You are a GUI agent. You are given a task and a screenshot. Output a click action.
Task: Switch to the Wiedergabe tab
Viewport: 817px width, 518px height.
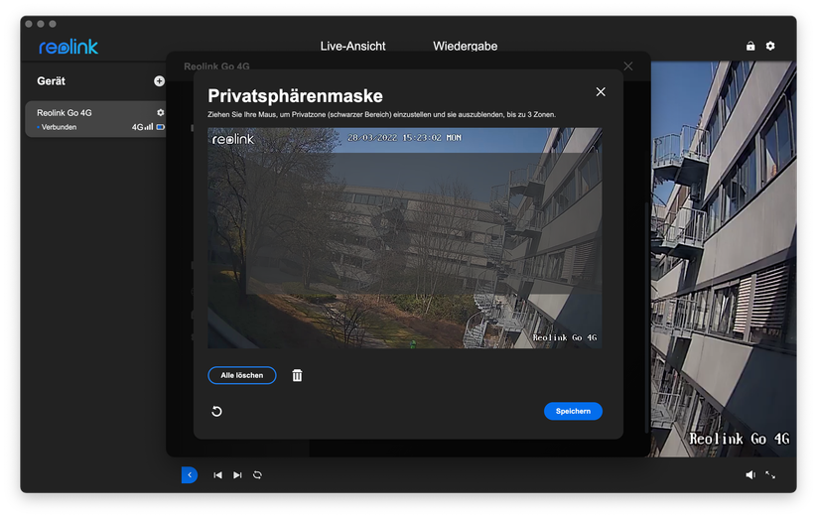click(465, 47)
